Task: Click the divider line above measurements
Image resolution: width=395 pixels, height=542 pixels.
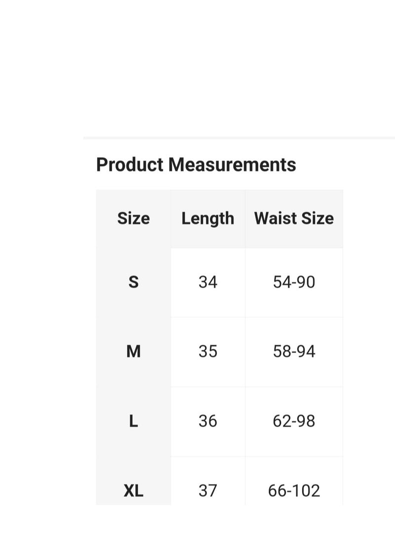Action: [239, 138]
